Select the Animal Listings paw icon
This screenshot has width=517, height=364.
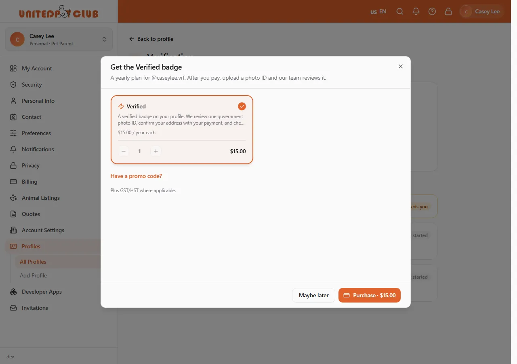point(13,198)
